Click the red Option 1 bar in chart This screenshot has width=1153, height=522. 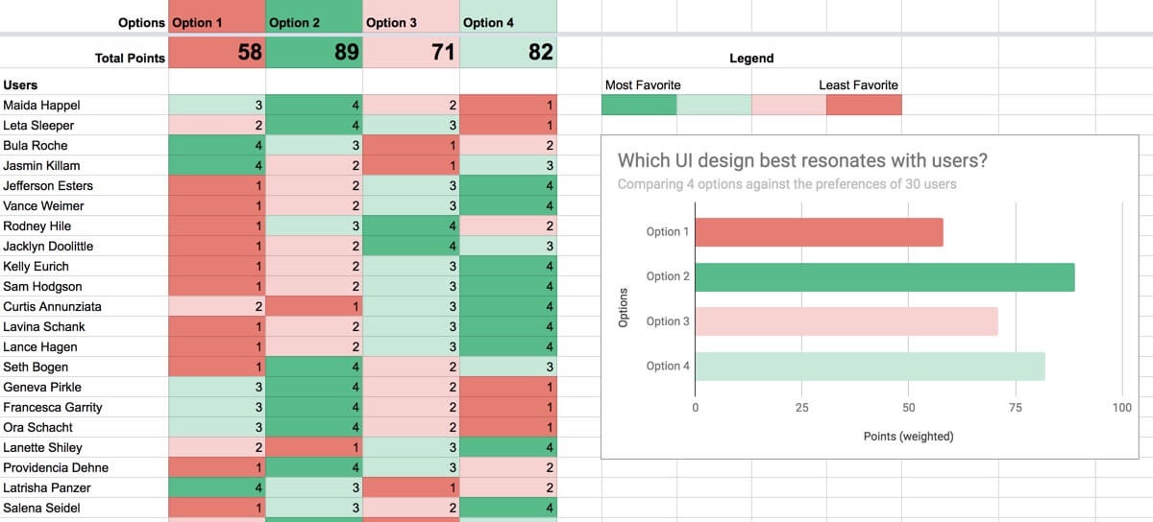tap(819, 232)
